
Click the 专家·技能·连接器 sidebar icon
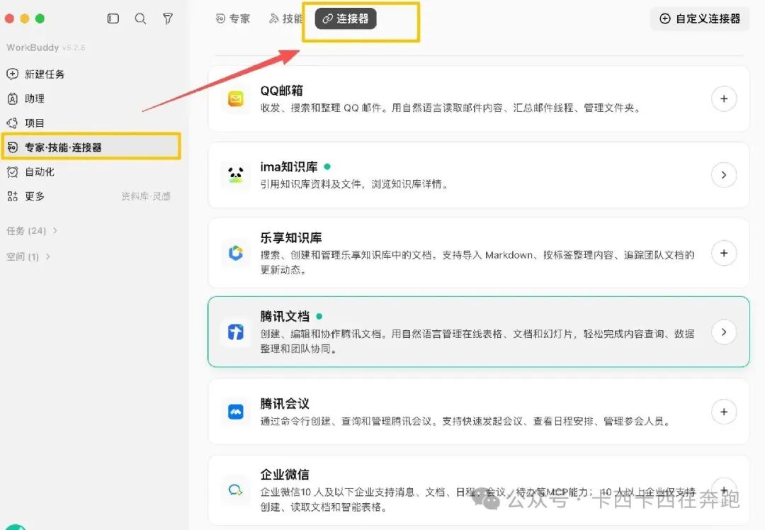click(x=12, y=147)
